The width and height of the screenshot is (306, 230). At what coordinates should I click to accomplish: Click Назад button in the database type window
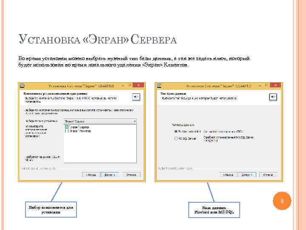tap(228, 175)
